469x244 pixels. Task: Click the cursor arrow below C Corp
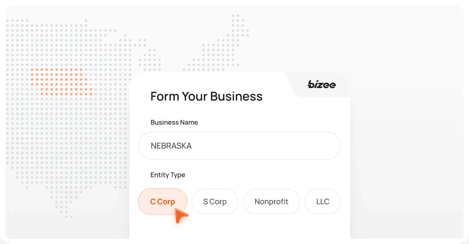pyautogui.click(x=181, y=216)
